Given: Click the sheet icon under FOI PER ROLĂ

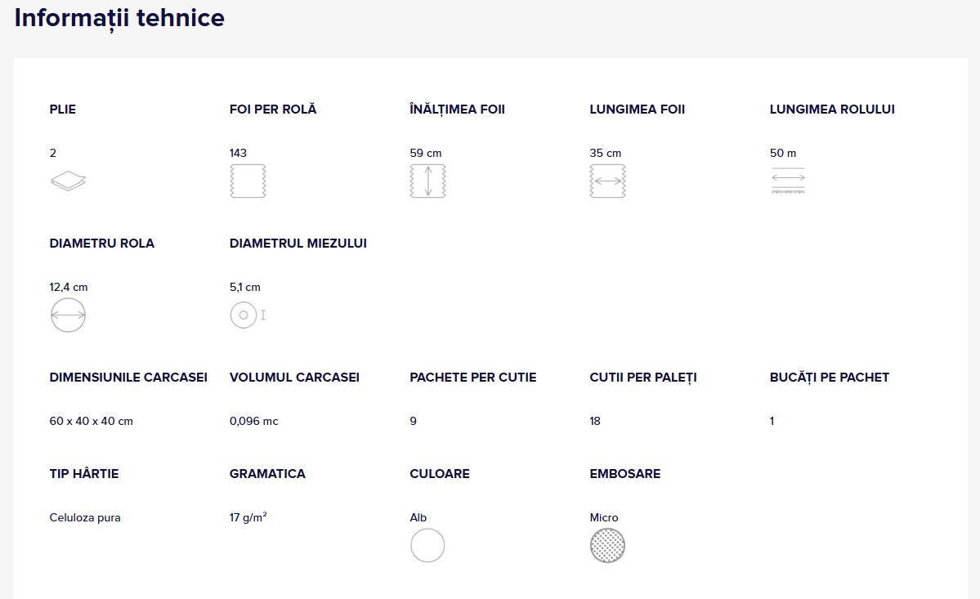Looking at the screenshot, I should pyautogui.click(x=248, y=181).
